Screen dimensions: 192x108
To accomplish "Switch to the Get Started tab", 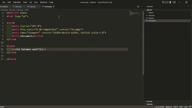I will tap(5, 7).
